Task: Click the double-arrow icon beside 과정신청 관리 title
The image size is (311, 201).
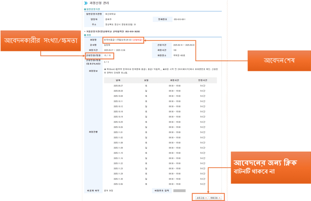Action: coord(86,3)
